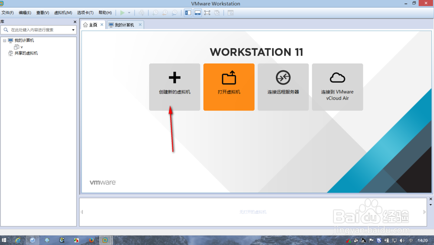The image size is (434, 245).
Task: Click the Windows Start button
Action: (4, 240)
